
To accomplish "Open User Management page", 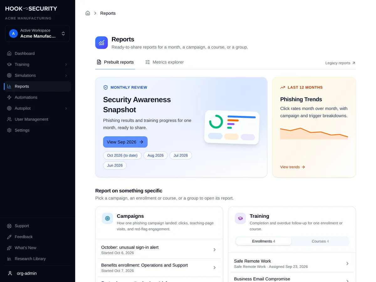I will [37, 119].
